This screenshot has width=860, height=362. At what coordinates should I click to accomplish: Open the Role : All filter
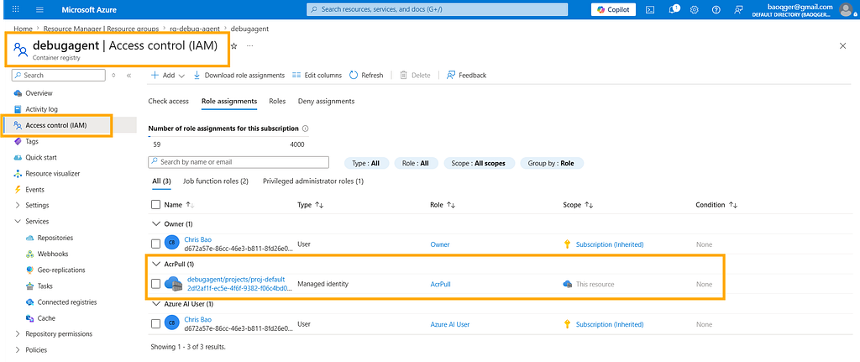[x=416, y=163]
